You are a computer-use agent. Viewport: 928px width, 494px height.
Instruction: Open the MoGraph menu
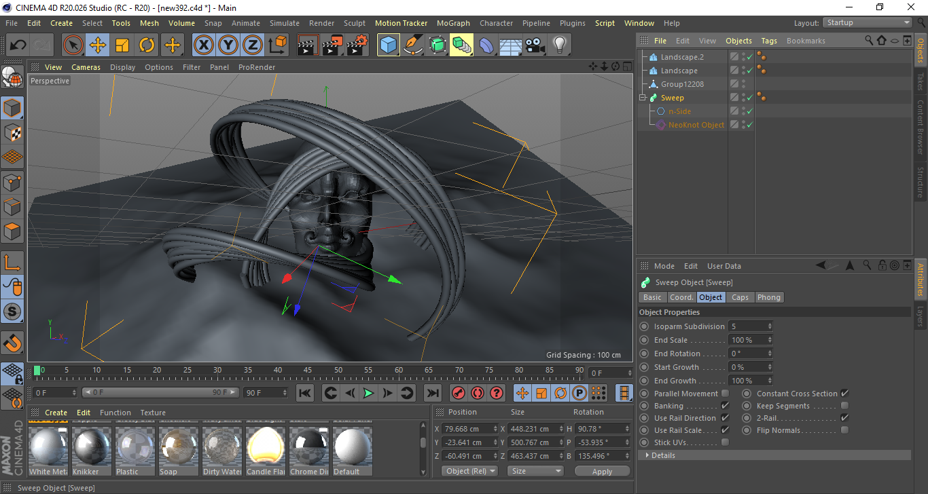(453, 23)
